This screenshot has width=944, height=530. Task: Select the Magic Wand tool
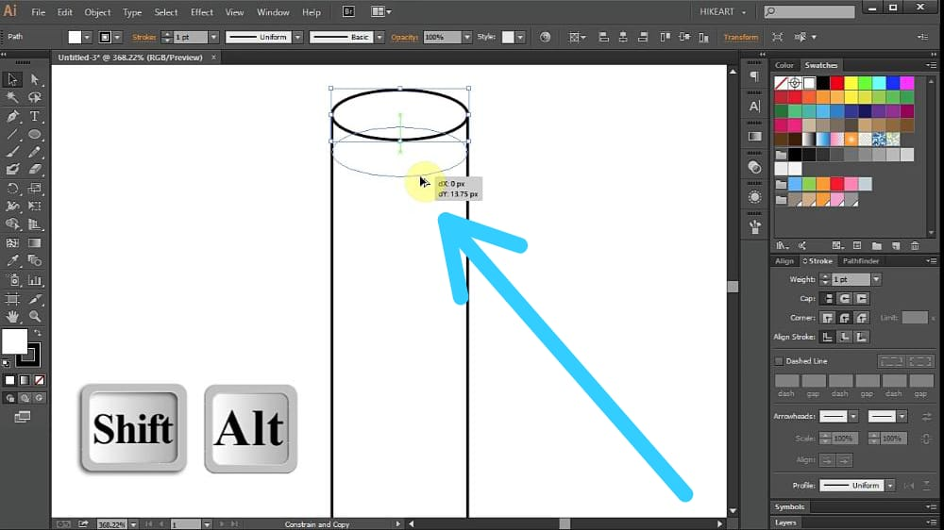(12, 97)
